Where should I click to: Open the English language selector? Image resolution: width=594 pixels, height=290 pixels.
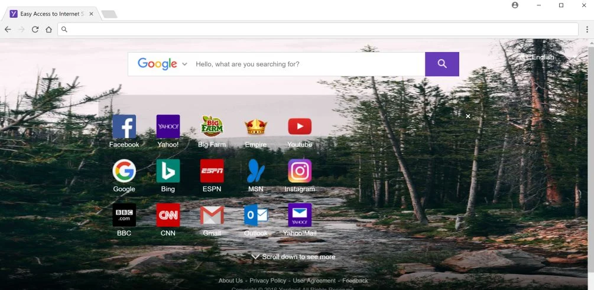point(543,57)
